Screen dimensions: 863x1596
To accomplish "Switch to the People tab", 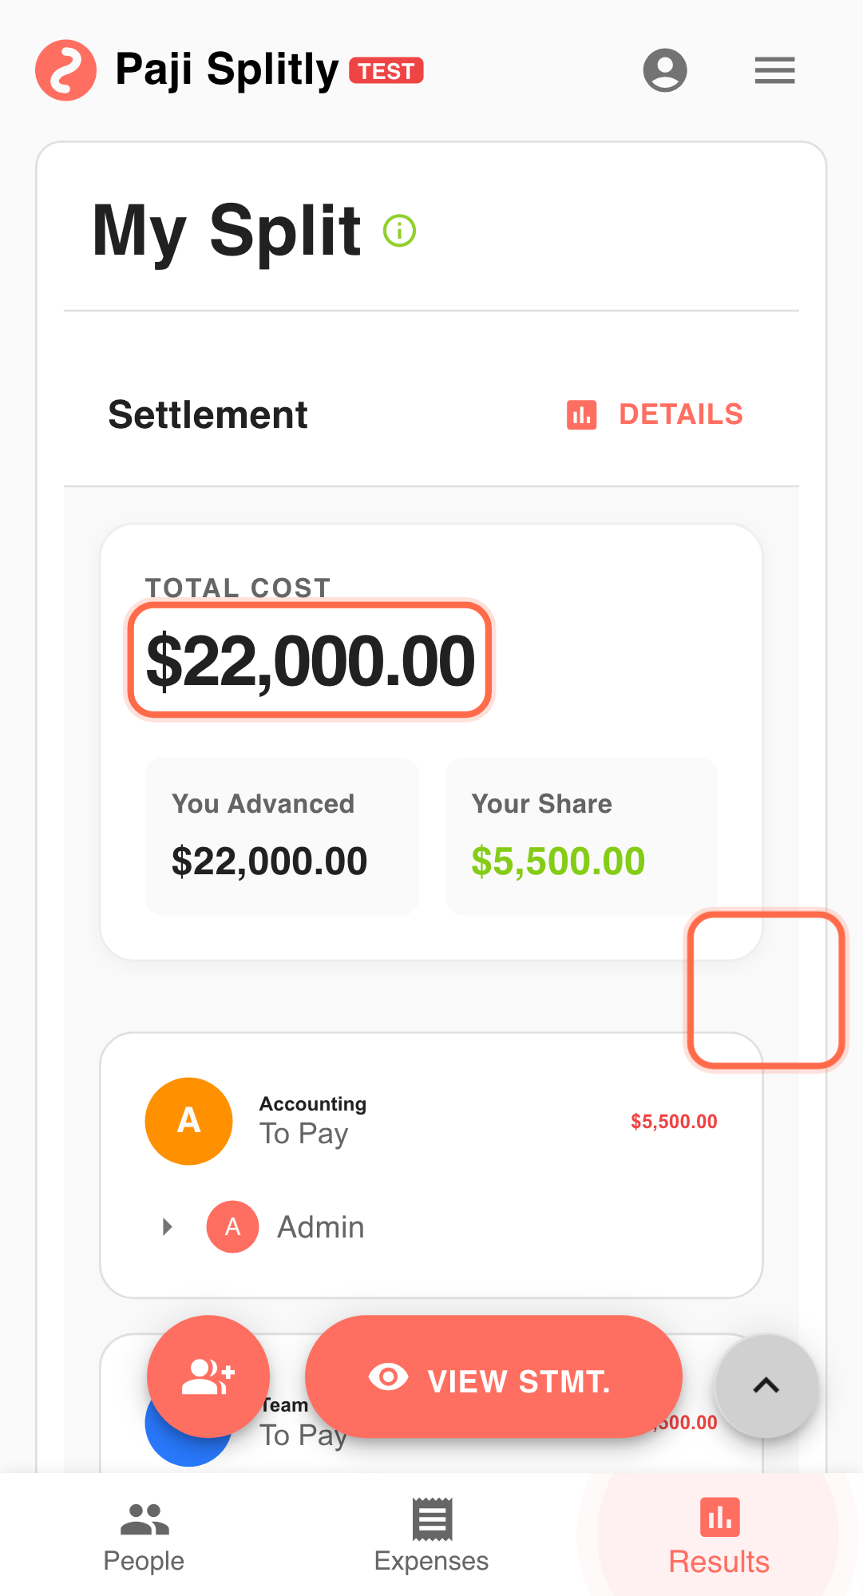I will (144, 1537).
